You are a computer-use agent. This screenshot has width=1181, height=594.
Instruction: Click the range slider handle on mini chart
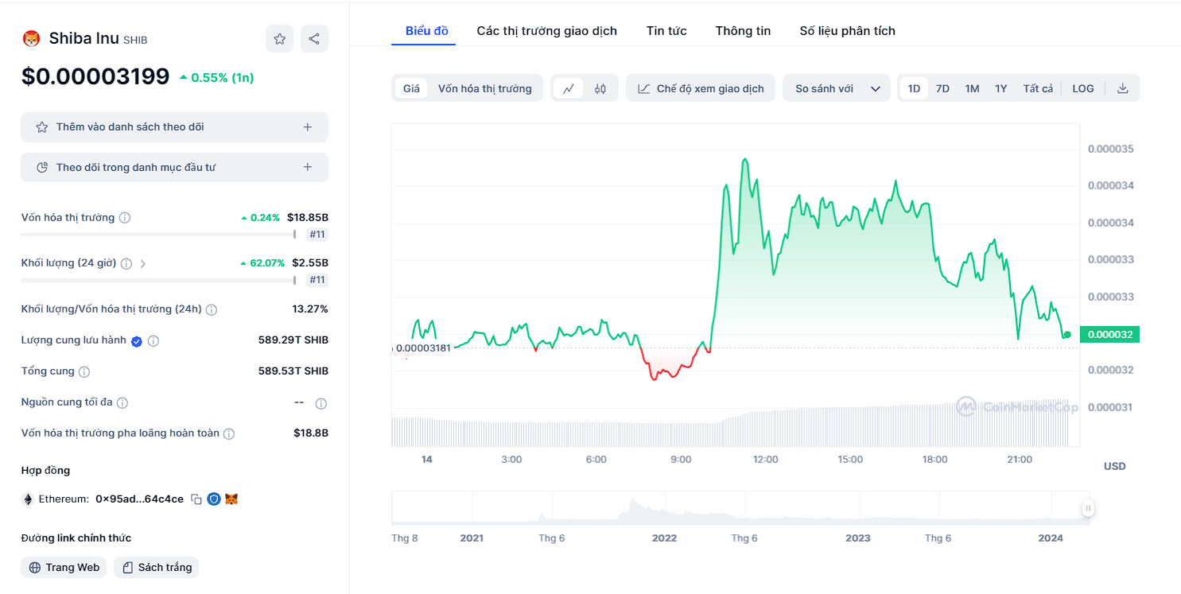(x=1087, y=508)
